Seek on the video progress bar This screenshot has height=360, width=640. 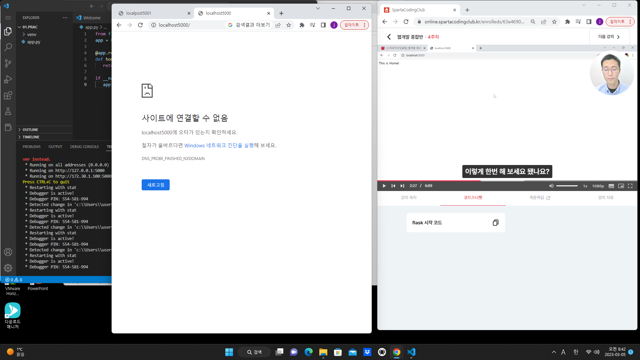pyautogui.click(x=507, y=181)
